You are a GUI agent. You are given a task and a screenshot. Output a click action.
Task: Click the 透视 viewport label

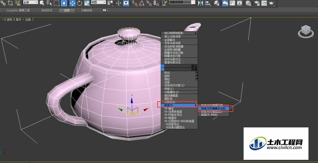pos(9,19)
